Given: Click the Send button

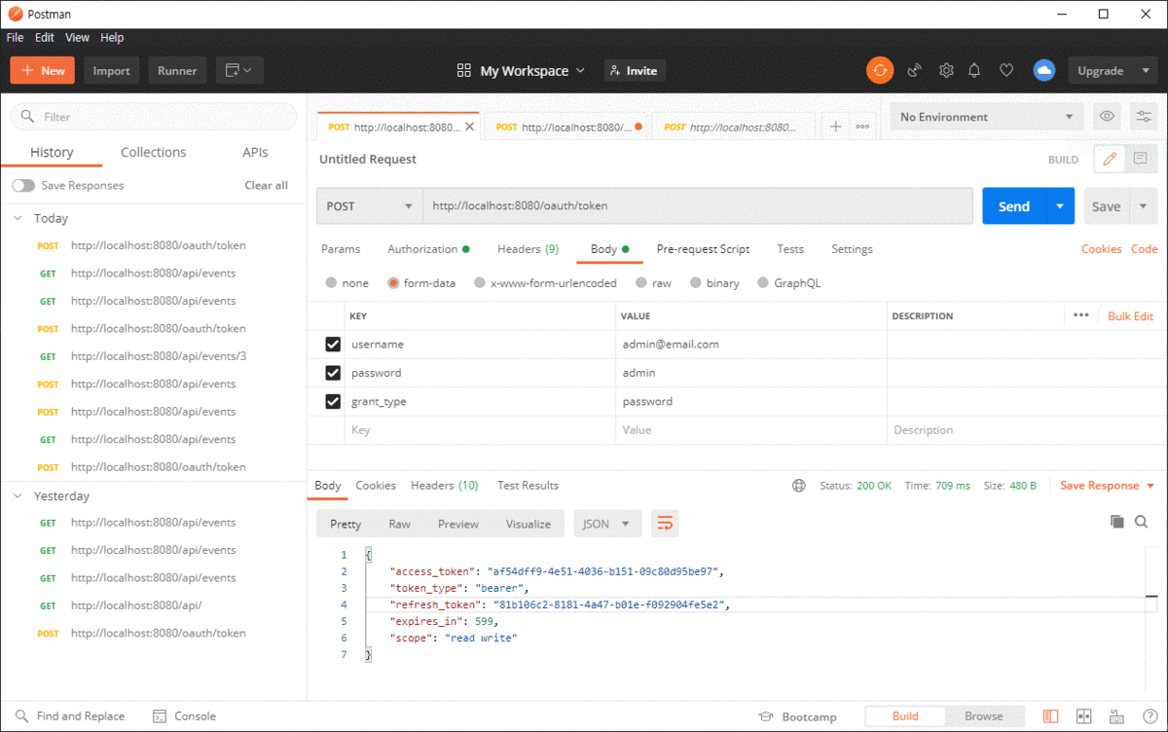Looking at the screenshot, I should [x=1014, y=206].
